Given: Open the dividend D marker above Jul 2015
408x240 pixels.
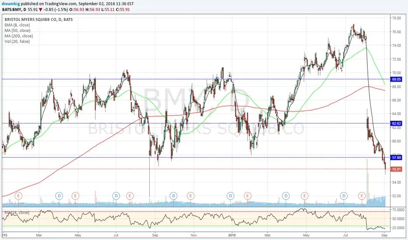Looking at the screenshot, I should 116,195.
